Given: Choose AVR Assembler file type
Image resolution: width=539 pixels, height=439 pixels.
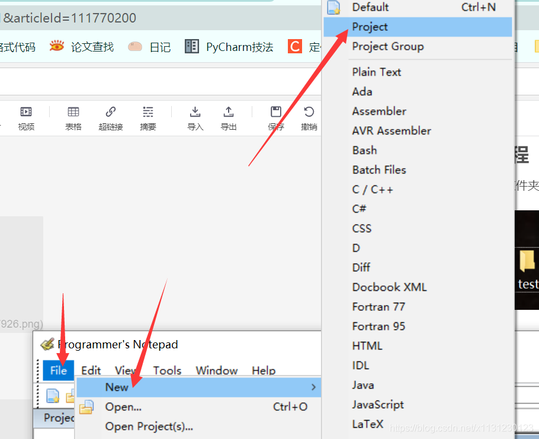Looking at the screenshot, I should pos(418,131).
